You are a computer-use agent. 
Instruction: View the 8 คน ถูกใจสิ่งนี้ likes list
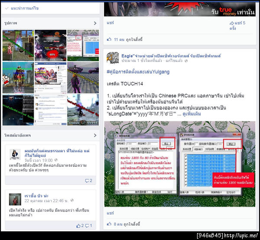coord(127,224)
